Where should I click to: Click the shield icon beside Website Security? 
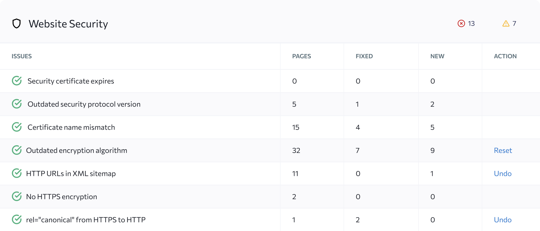pos(16,24)
